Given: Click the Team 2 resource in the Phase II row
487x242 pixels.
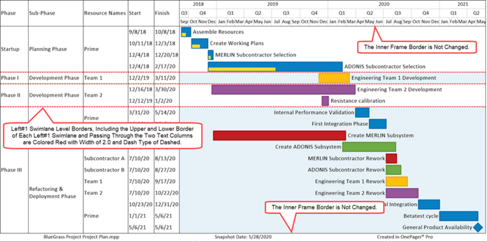Looking at the screenshot, I should click(93, 95).
